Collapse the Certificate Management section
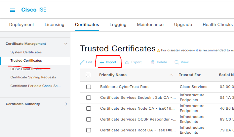This screenshot has height=137, width=234. (x=66, y=44)
